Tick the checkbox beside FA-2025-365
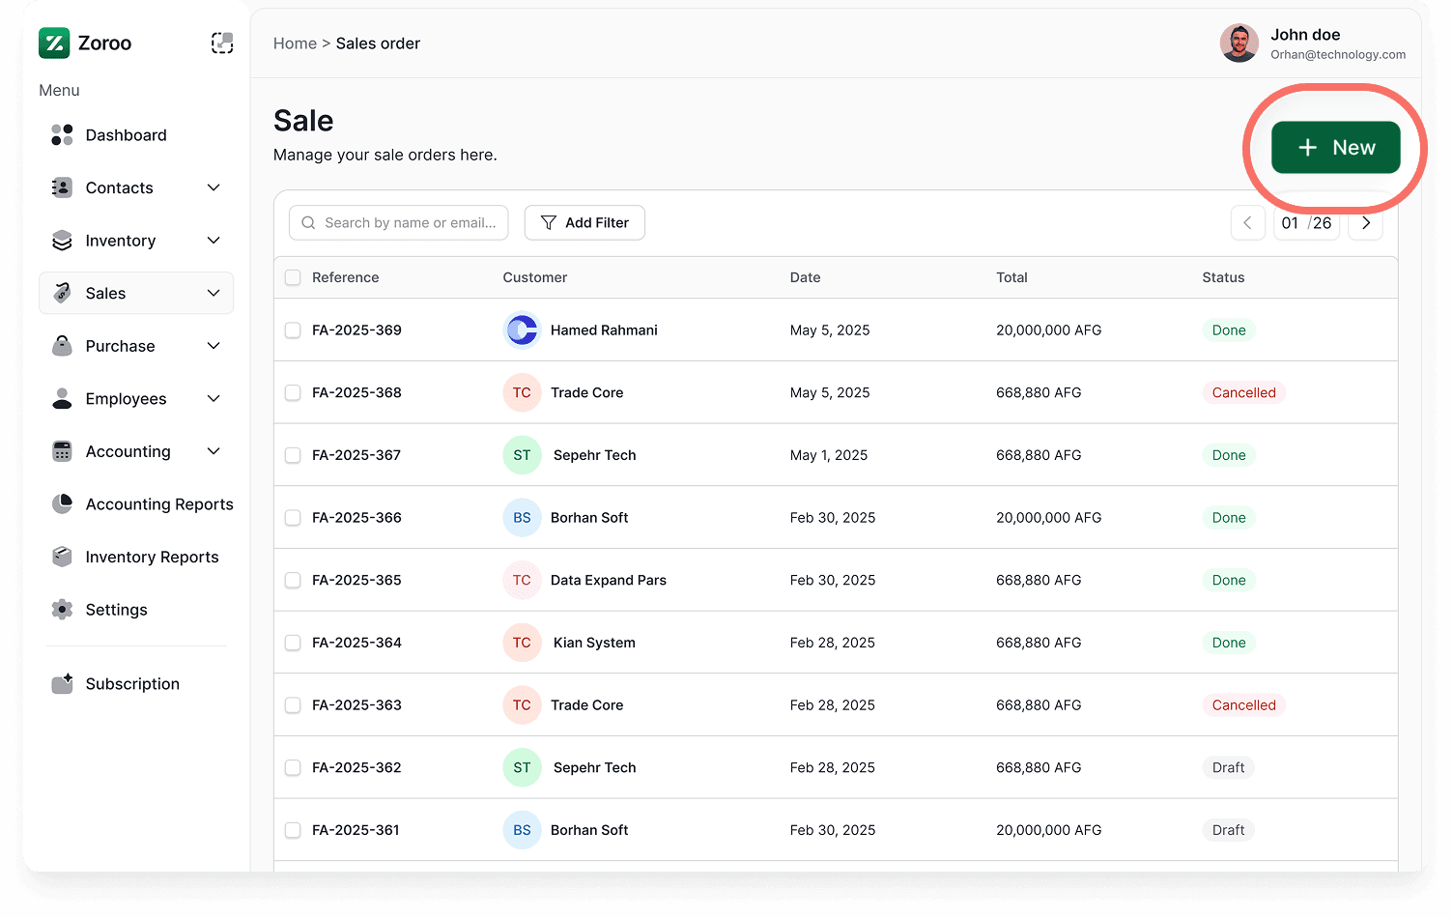 pos(293,580)
